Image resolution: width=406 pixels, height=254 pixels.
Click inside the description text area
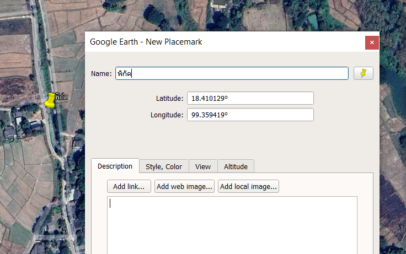tap(232, 226)
